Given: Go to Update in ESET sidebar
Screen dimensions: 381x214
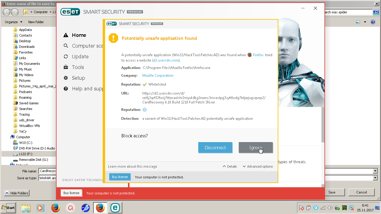Looking at the screenshot, I should point(80,56).
